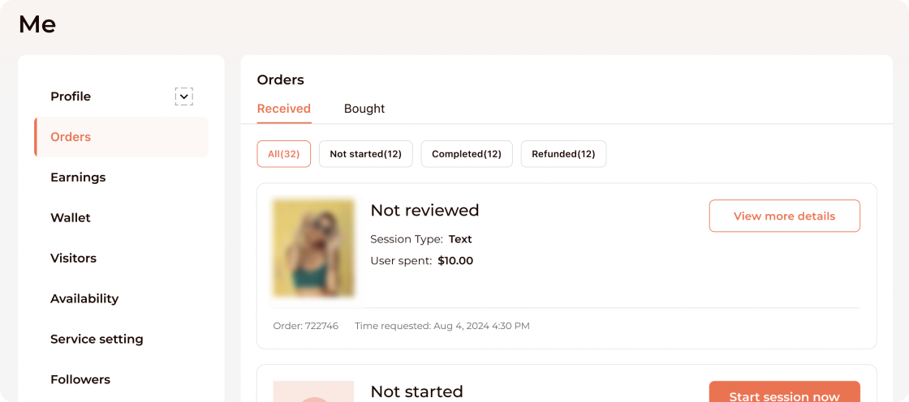This screenshot has height=402, width=909.
Task: Click the View more details button
Action: coord(784,216)
